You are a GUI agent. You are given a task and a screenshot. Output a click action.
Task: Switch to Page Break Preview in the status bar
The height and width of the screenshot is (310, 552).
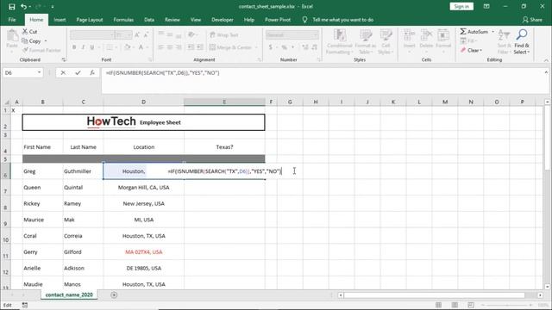pyautogui.click(x=471, y=305)
